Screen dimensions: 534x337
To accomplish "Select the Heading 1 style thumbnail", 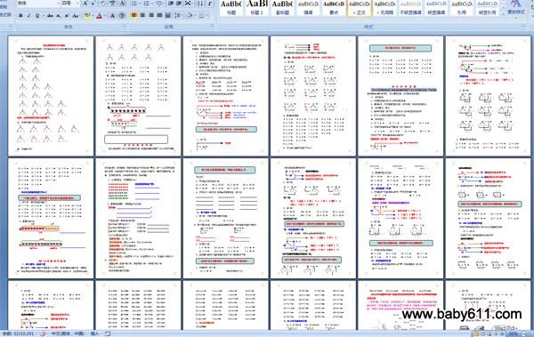I will (x=257, y=8).
